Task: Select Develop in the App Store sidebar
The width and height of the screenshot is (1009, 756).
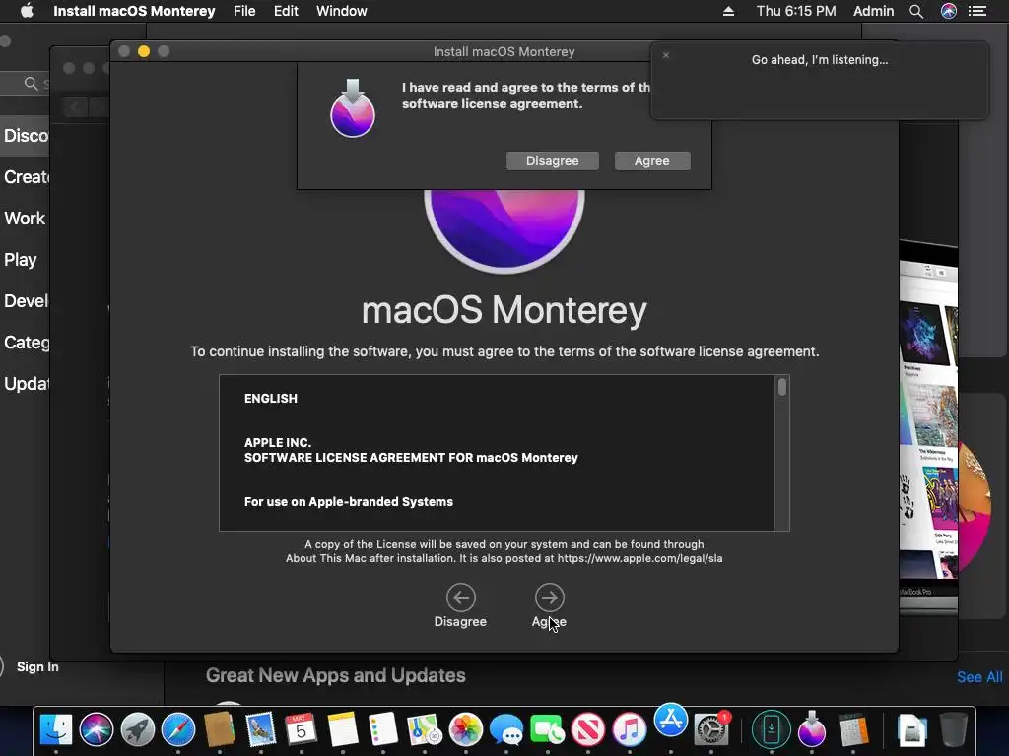Action: point(25,301)
